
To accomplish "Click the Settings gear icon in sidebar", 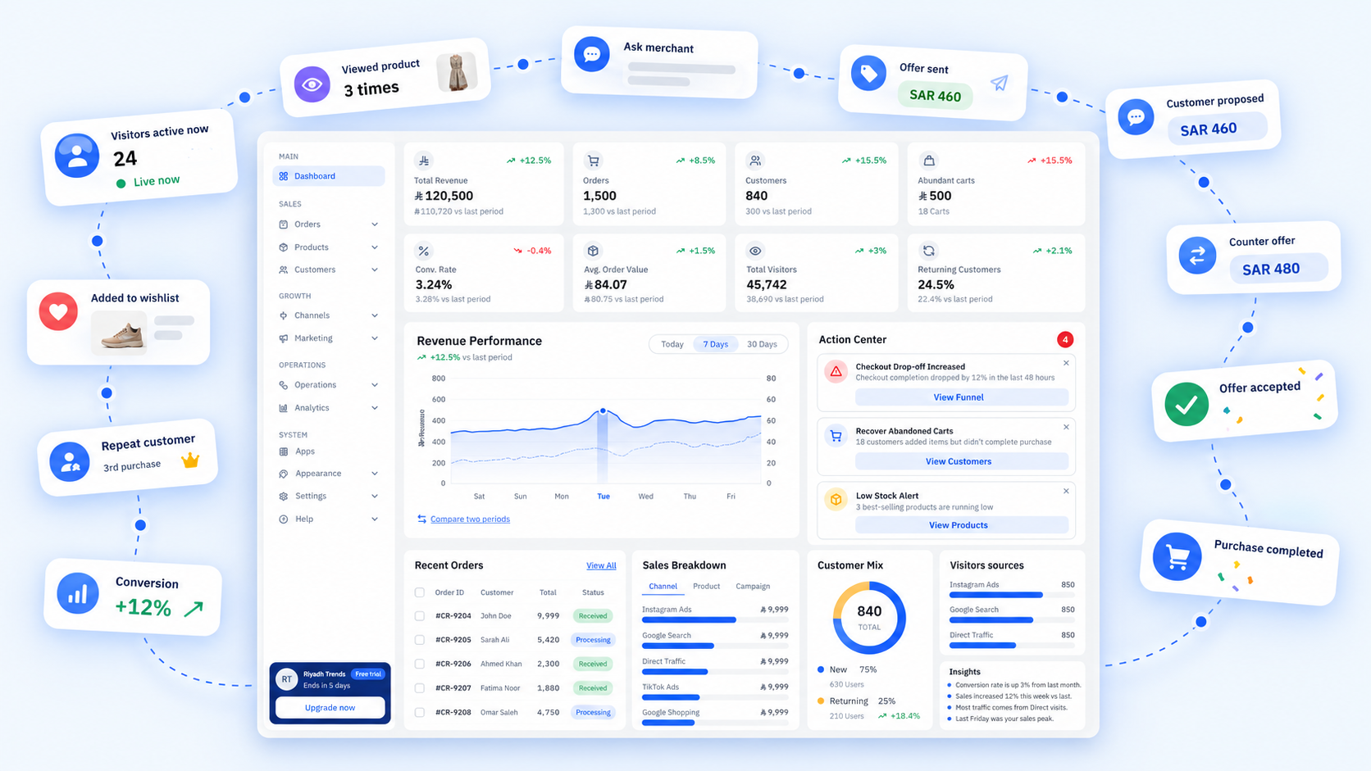I will pyautogui.click(x=284, y=497).
